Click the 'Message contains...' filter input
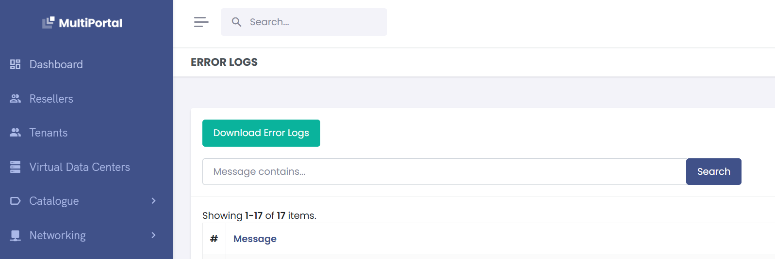The width and height of the screenshot is (775, 259). pos(444,171)
